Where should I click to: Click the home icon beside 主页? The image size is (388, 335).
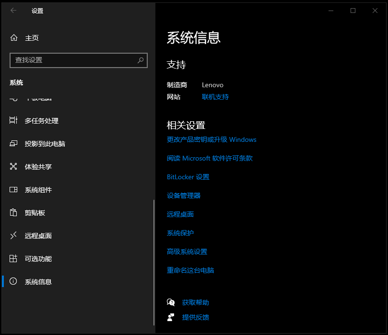(13, 38)
